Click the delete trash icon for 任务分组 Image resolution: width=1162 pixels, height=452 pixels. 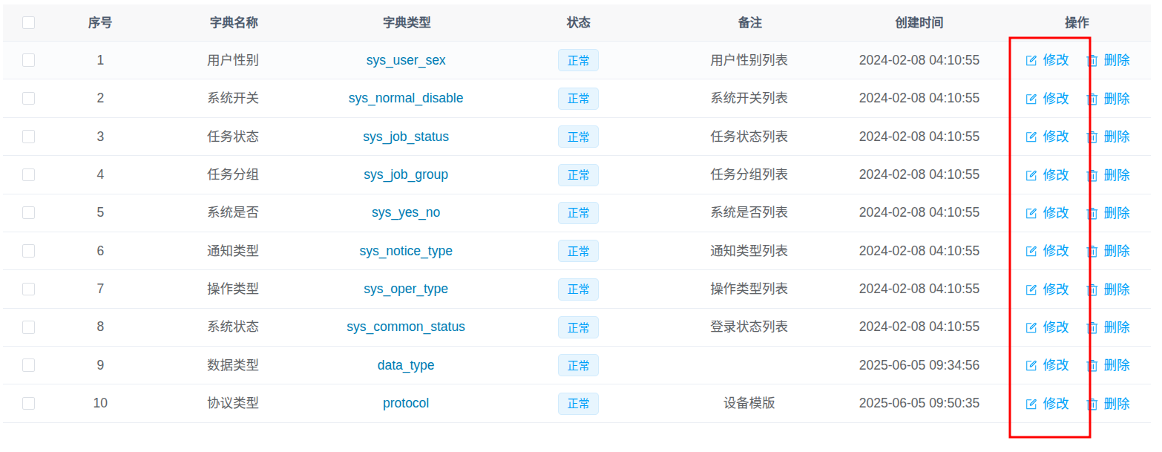pyautogui.click(x=1092, y=174)
